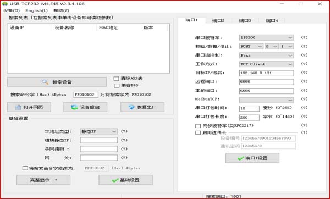This screenshot has width=330, height=199.
Task: Open 串口波特率 dropdown showing 115200
Action: [266, 37]
